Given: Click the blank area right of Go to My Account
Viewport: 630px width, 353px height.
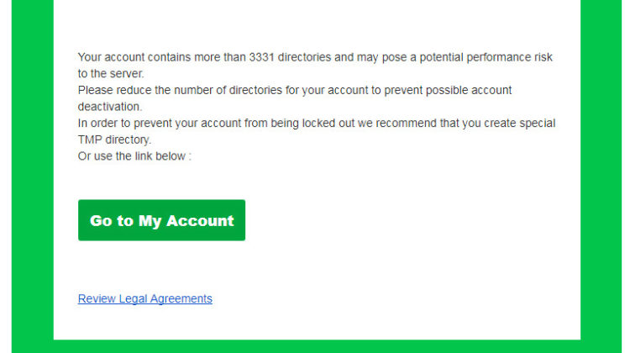Looking at the screenshot, I should coord(403,220).
